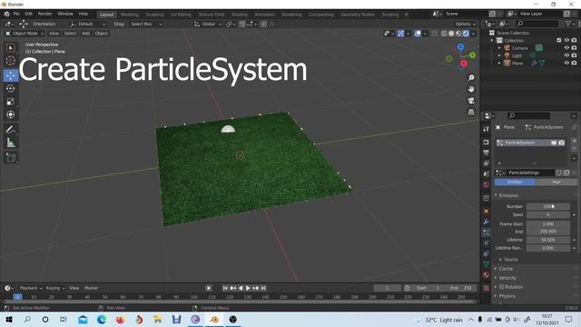Toggle camera view icon in viewport
The image size is (581, 327).
tap(471, 101)
